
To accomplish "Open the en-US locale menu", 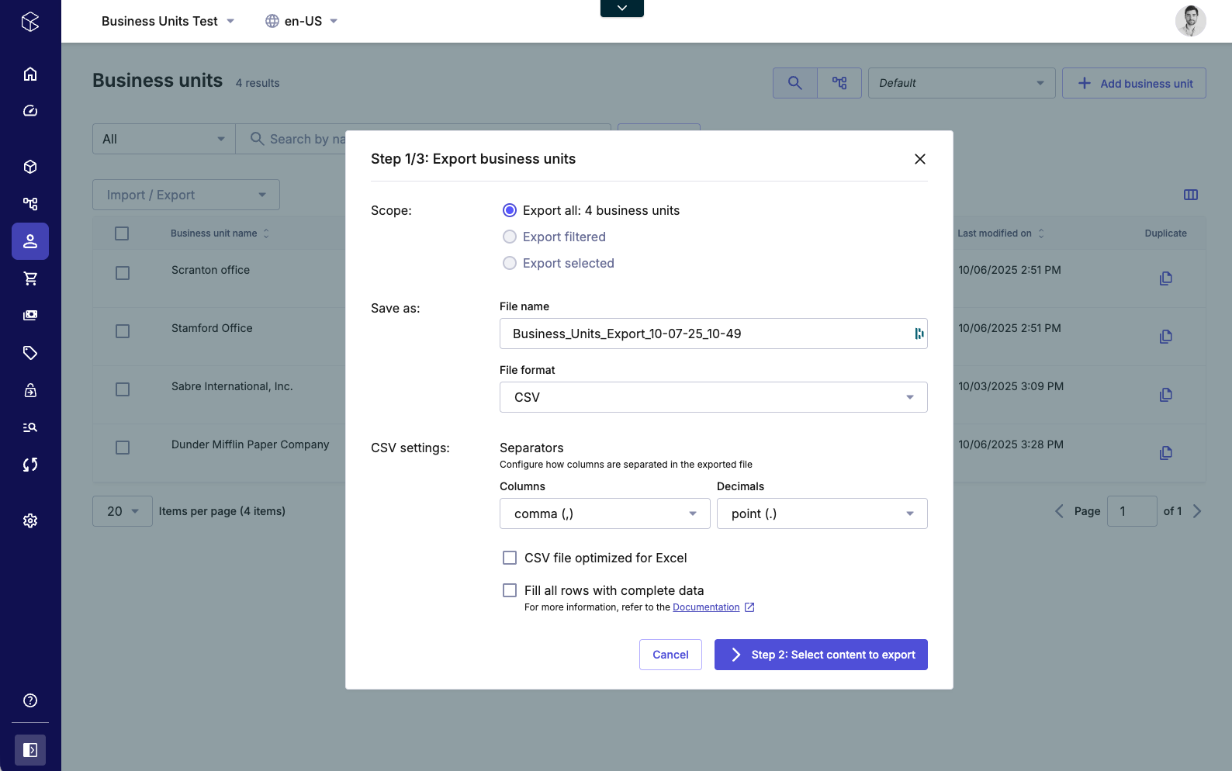I will [302, 21].
